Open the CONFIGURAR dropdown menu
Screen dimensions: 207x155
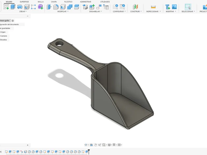click(x=119, y=11)
